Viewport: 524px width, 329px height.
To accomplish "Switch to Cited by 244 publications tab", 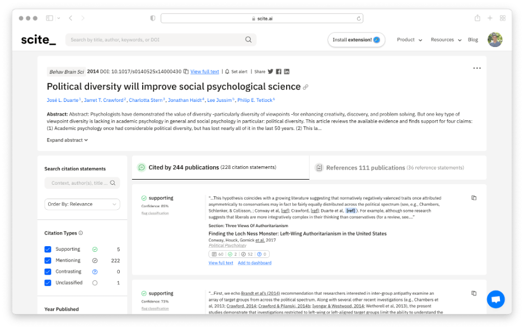I will pyautogui.click(x=221, y=168).
